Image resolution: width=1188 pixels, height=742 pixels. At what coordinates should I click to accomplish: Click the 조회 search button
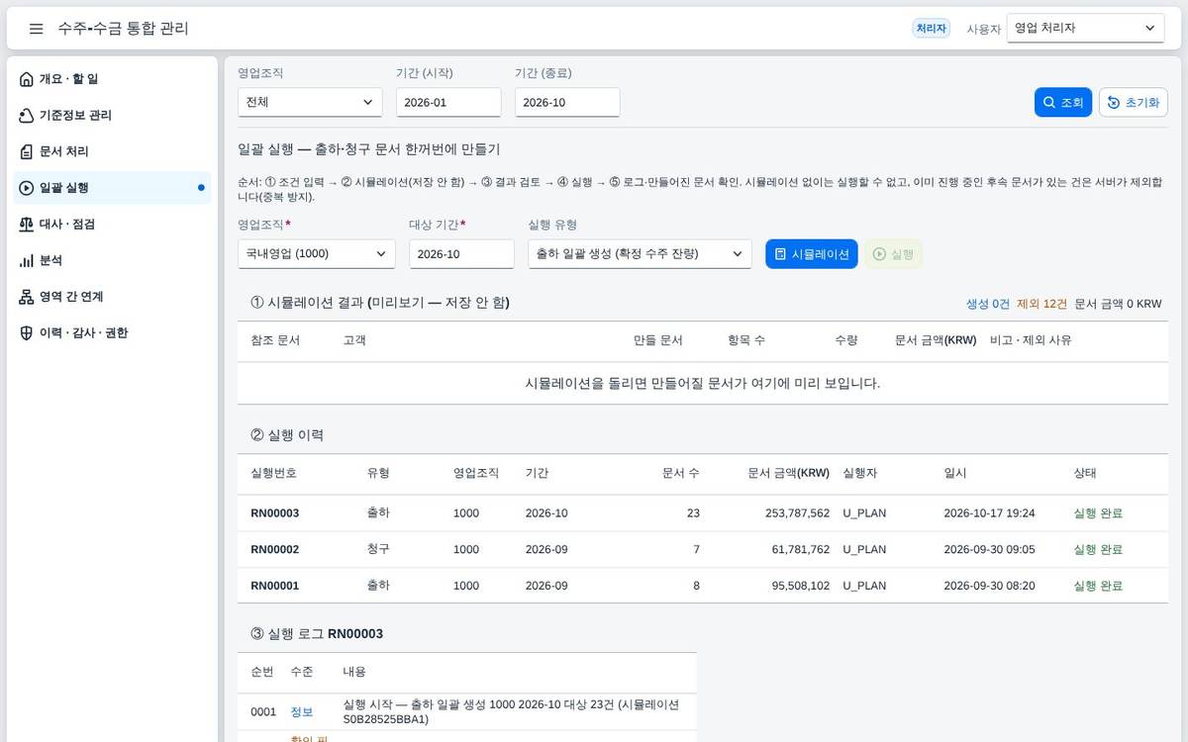click(x=1063, y=102)
